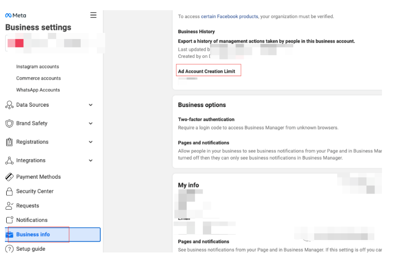Open the Requests page
This screenshot has height=260, width=398.
point(28,206)
